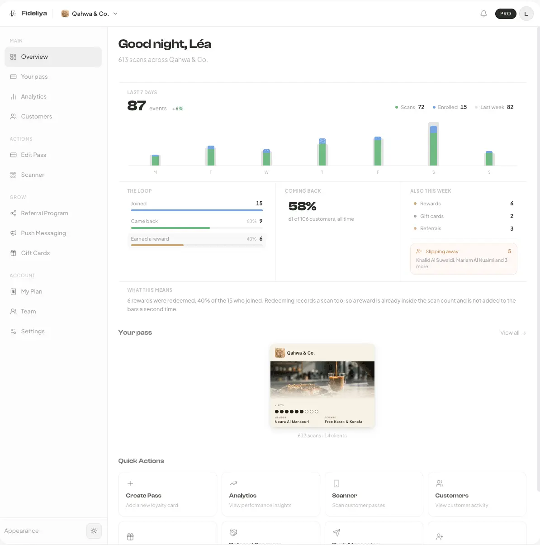Click the Analytics bar chart sidebar icon
Screen dimensions: 540x545
point(13,96)
